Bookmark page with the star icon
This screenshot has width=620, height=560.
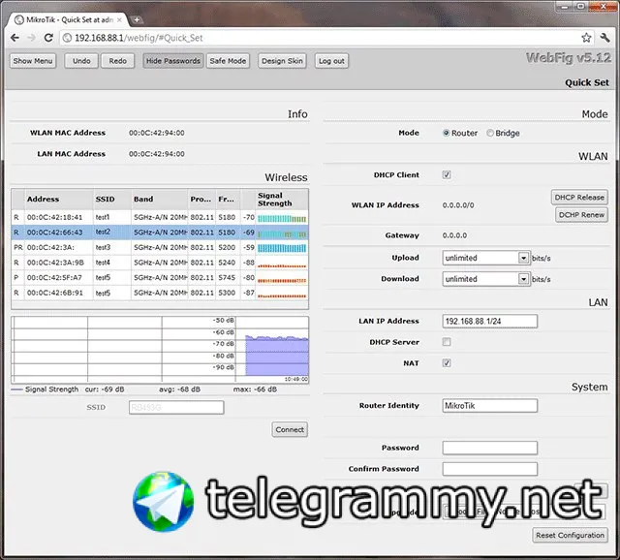586,38
